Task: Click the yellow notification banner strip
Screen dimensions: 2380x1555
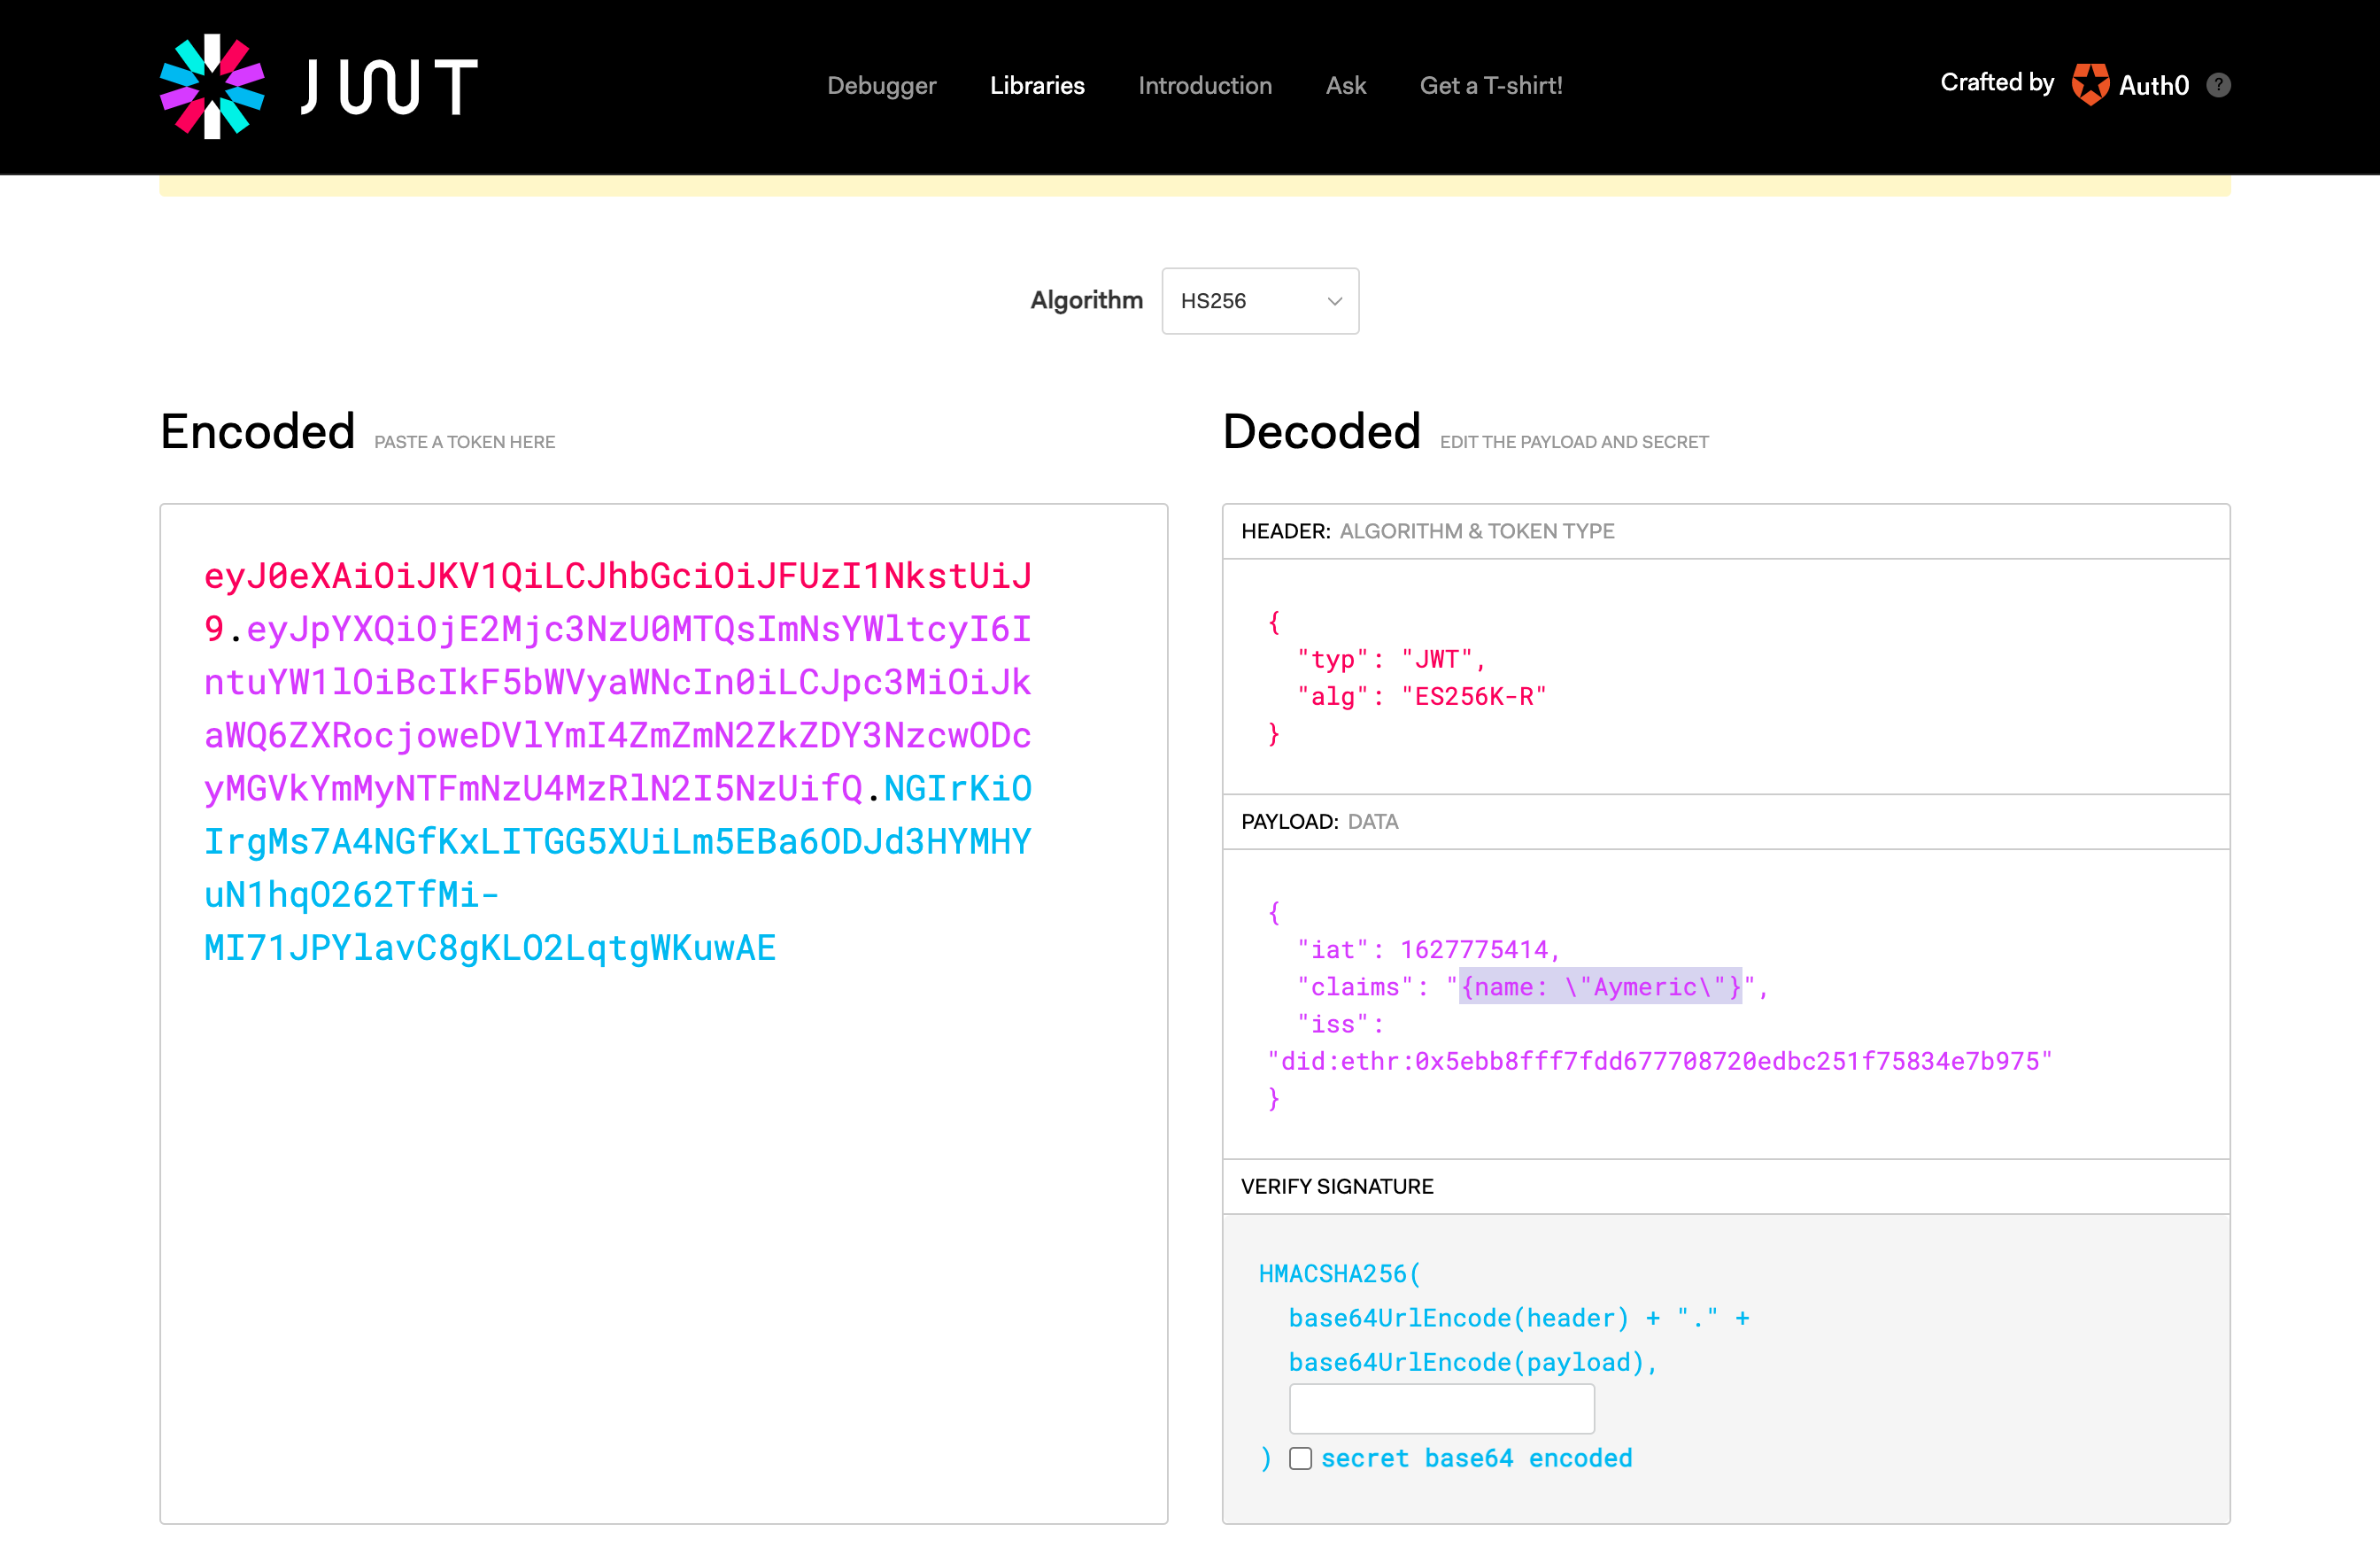Action: pos(1194,187)
